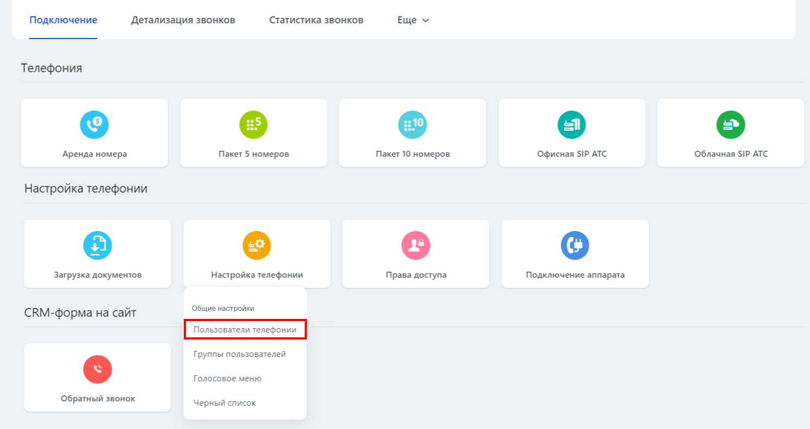Open the pink Права доступа icon

(415, 246)
